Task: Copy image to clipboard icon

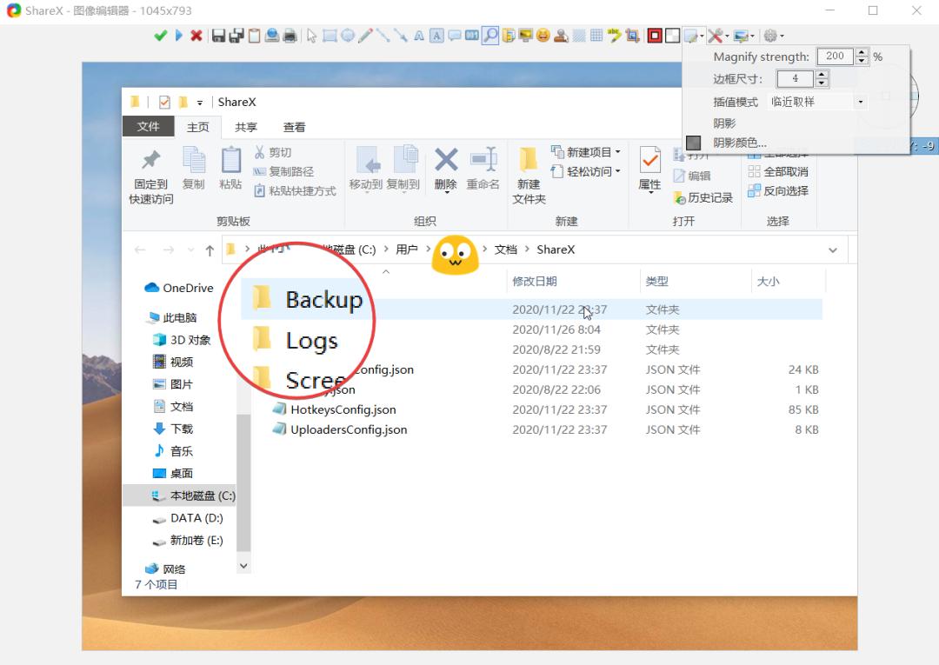Action: pos(254,36)
